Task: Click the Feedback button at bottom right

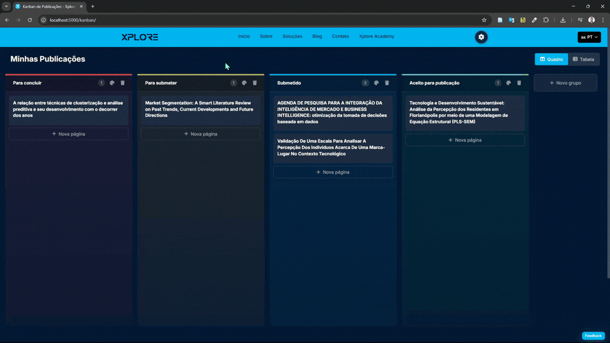Action: [x=593, y=336]
